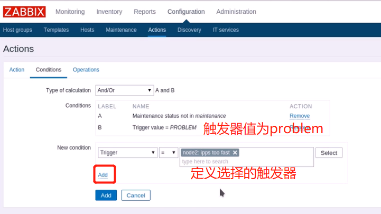Open the Administration menu
Image resolution: width=381 pixels, height=214 pixels.
(236, 12)
